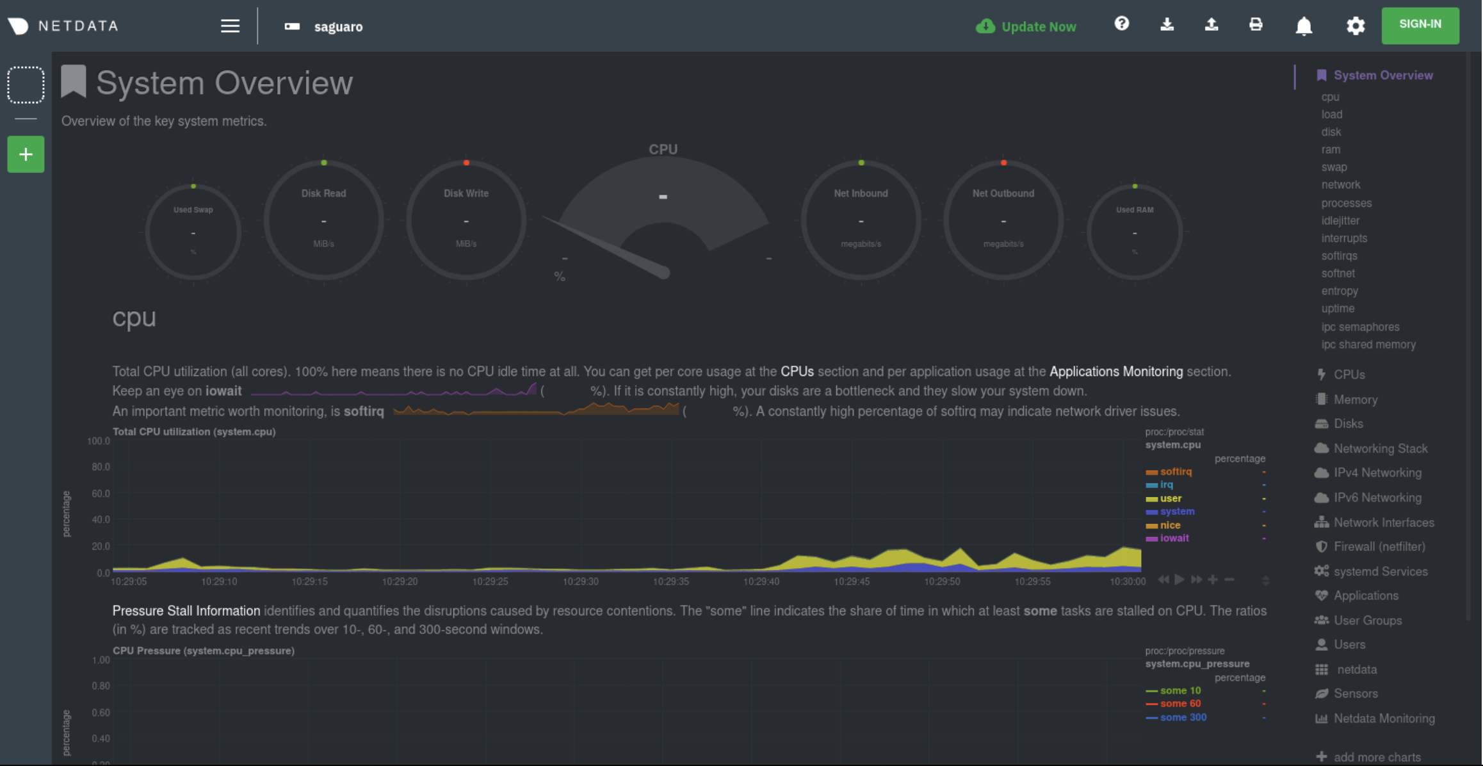Export a snapshot via the download icon
Image resolution: width=1483 pixels, height=766 pixels.
[x=1167, y=24]
